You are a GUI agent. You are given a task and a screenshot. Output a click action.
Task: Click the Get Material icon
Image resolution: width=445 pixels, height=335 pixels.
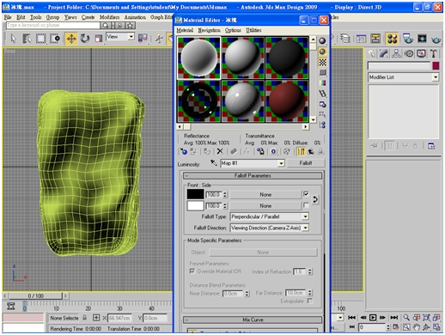pos(184,151)
